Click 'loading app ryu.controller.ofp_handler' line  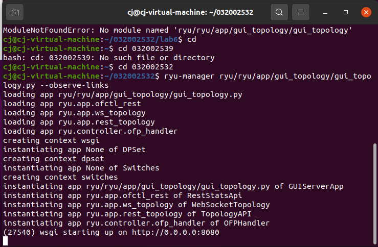tap(90, 131)
